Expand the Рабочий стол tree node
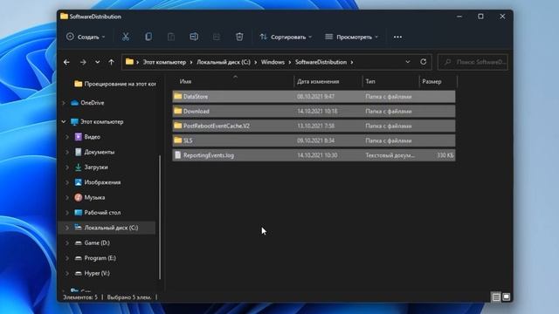559x314 pixels. [x=67, y=213]
